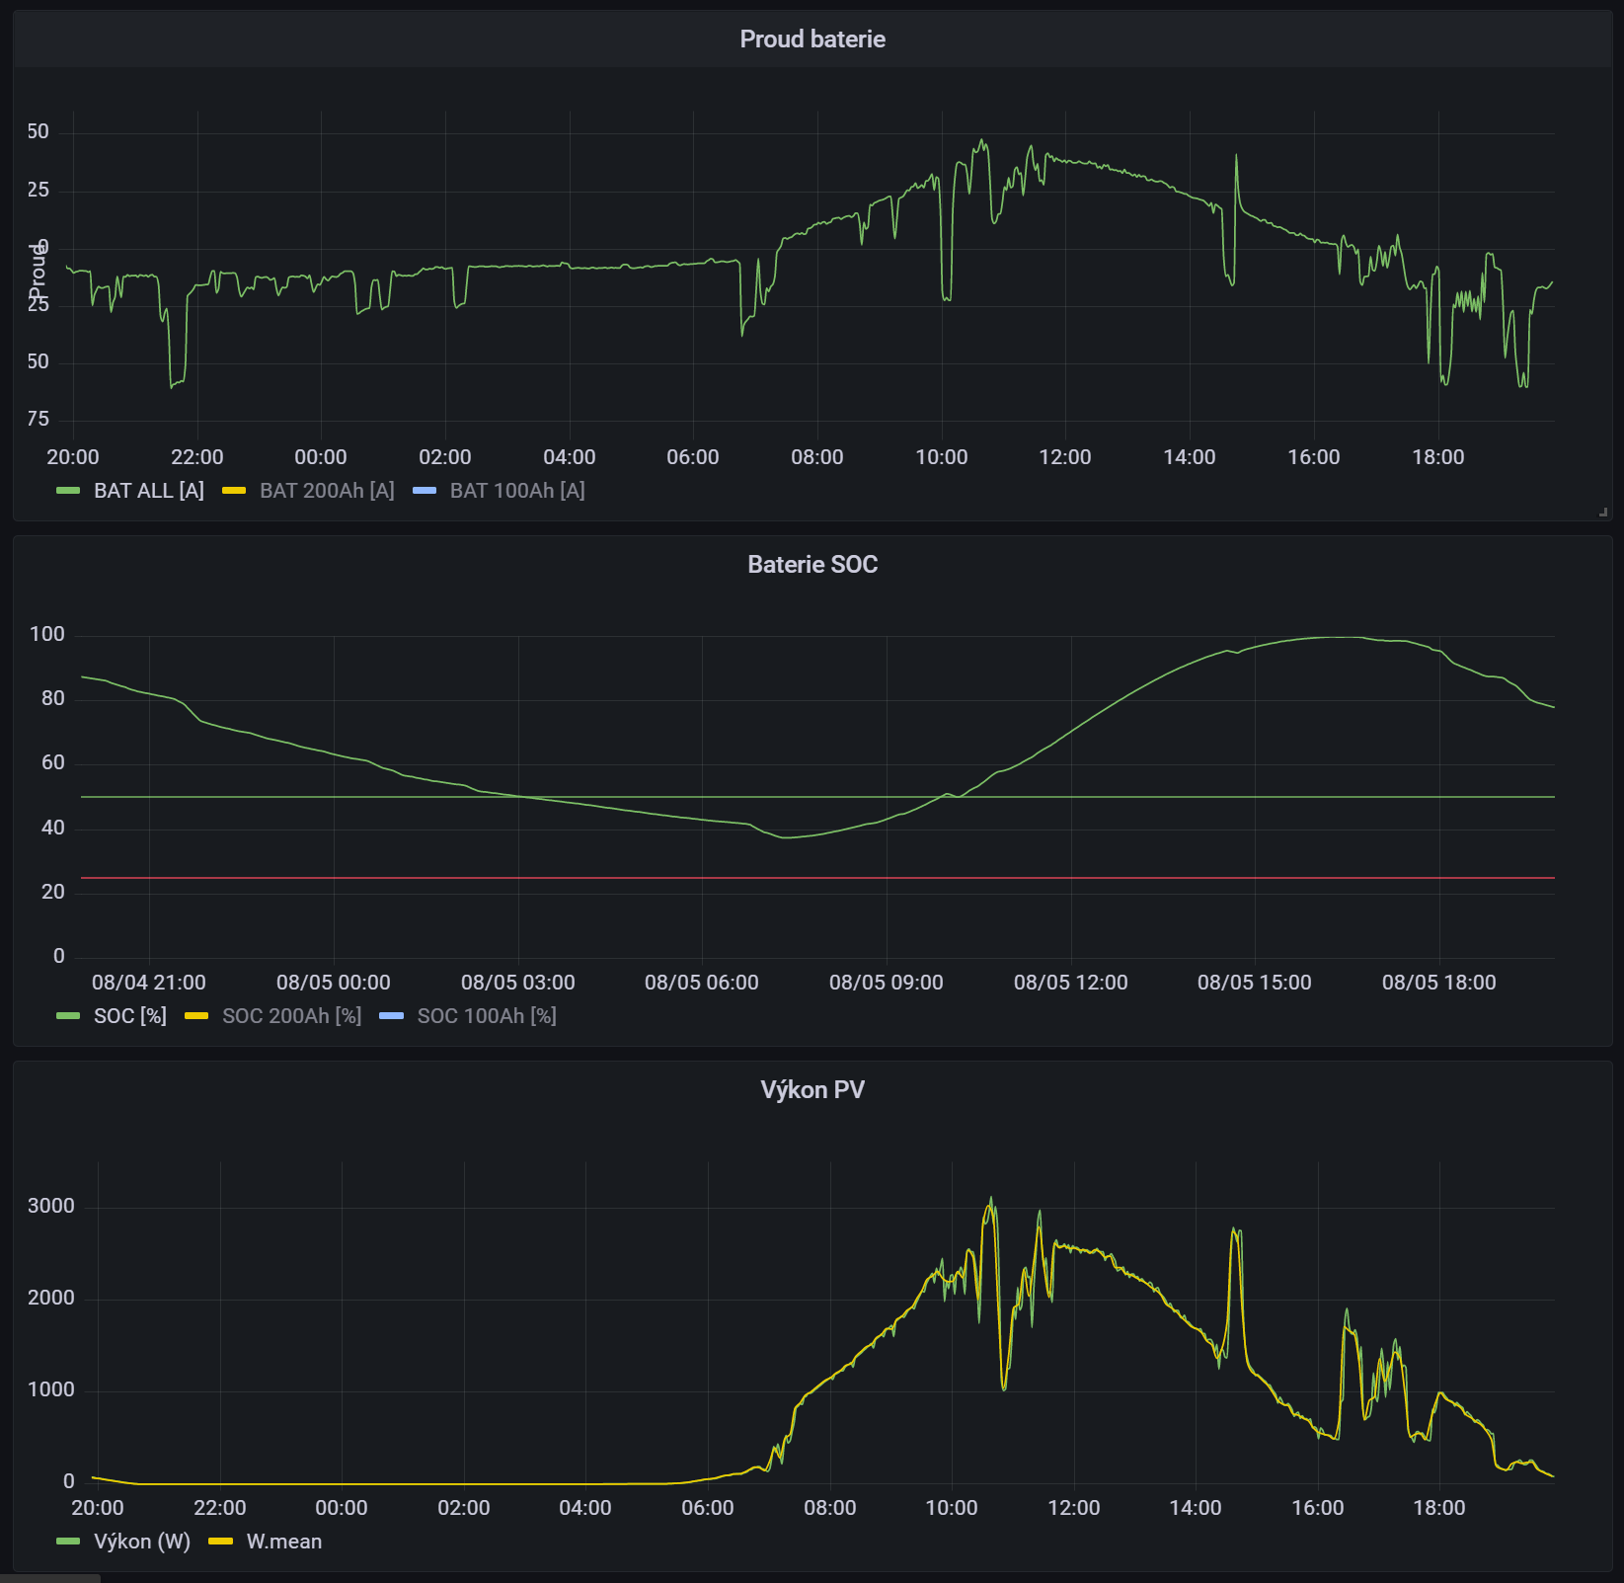Click the SOC 100Ah [%] legend label
Viewport: 1624px width, 1583px height.
coord(486,1016)
